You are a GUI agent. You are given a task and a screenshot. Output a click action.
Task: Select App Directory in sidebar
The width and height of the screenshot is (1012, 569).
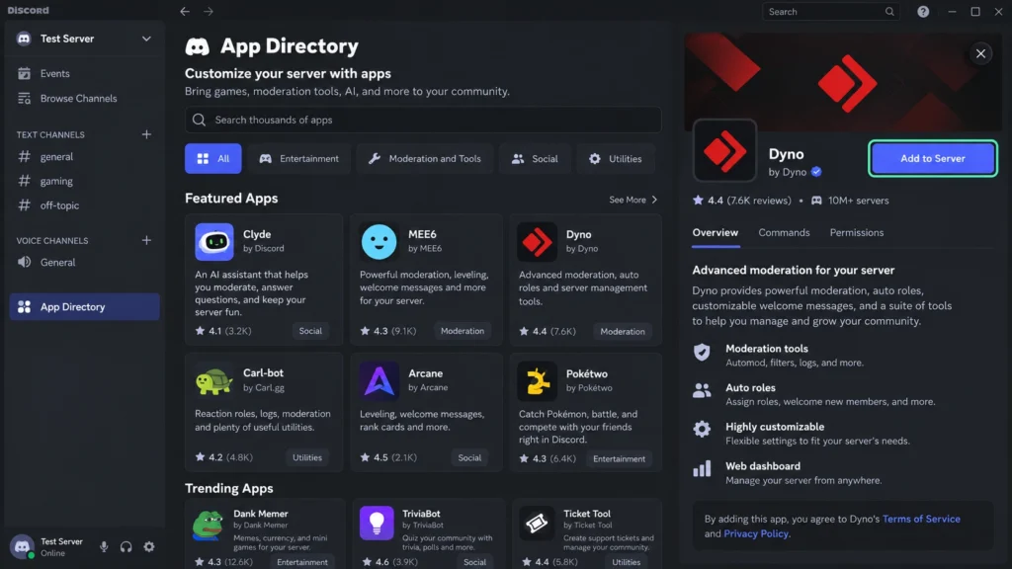85,307
